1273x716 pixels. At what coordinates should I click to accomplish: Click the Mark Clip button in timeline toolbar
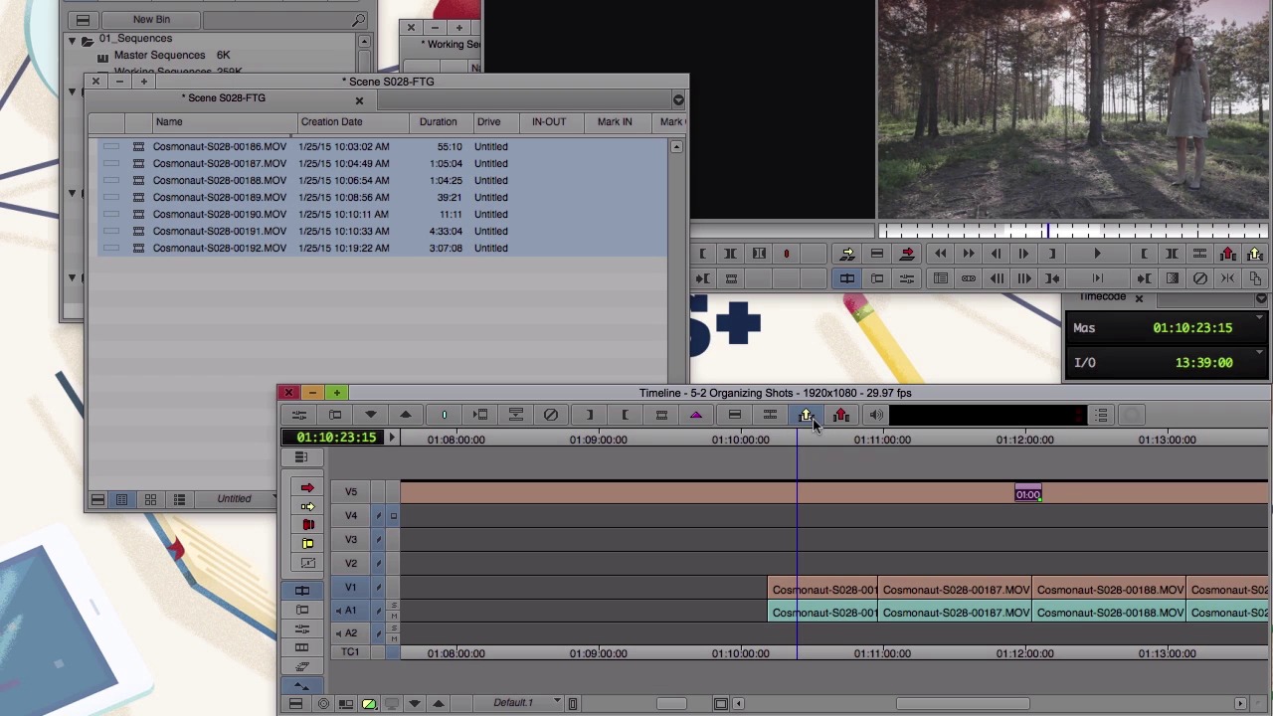(661, 416)
